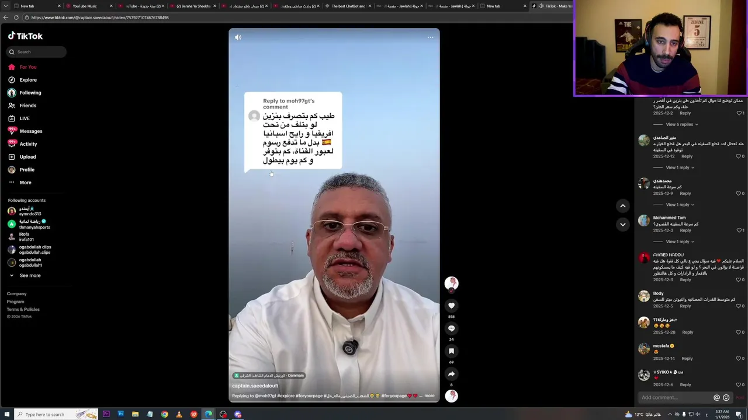This screenshot has height=420, width=748.
Task: Click the TikTok logo
Action: (x=25, y=36)
